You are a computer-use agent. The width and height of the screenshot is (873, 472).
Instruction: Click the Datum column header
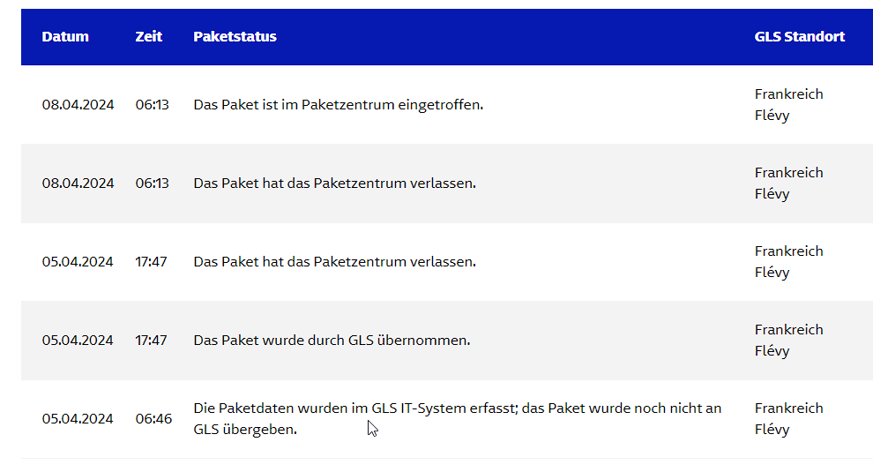(65, 37)
